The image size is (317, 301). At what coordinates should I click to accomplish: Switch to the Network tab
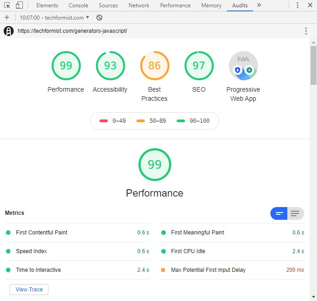tap(139, 5)
